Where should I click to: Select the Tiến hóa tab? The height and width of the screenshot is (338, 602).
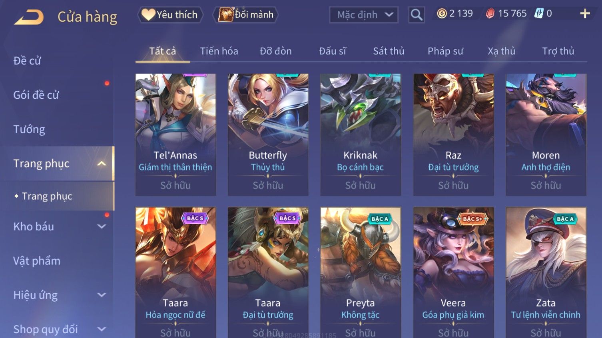tap(219, 51)
